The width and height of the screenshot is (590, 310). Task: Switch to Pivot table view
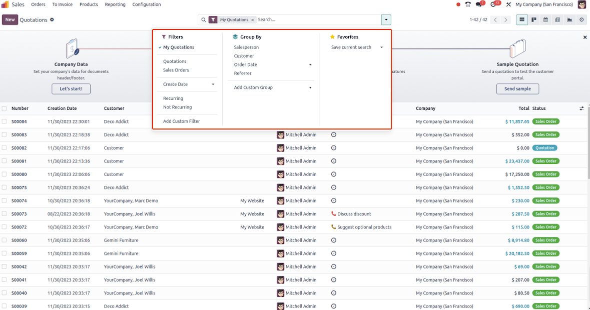[x=557, y=20]
